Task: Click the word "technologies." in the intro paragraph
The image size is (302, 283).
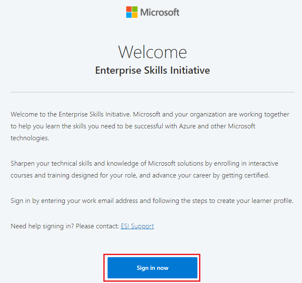Action: pos(30,138)
